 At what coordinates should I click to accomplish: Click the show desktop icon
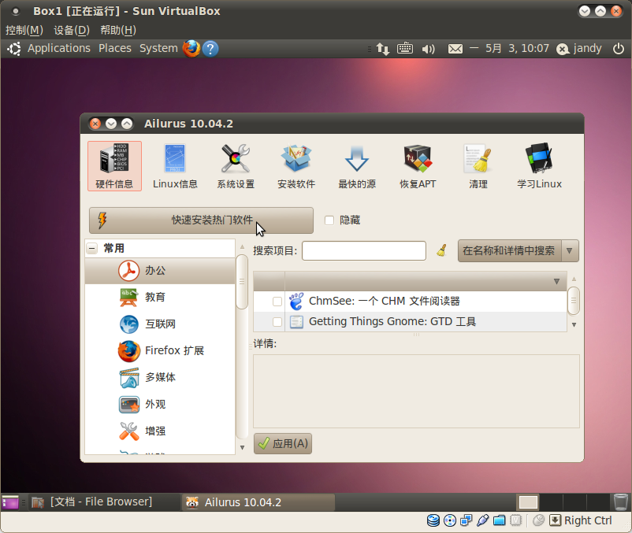tap(10, 502)
